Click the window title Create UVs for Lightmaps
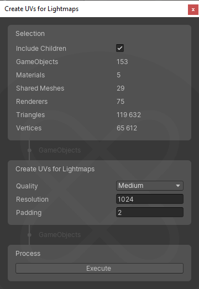 [41, 9]
